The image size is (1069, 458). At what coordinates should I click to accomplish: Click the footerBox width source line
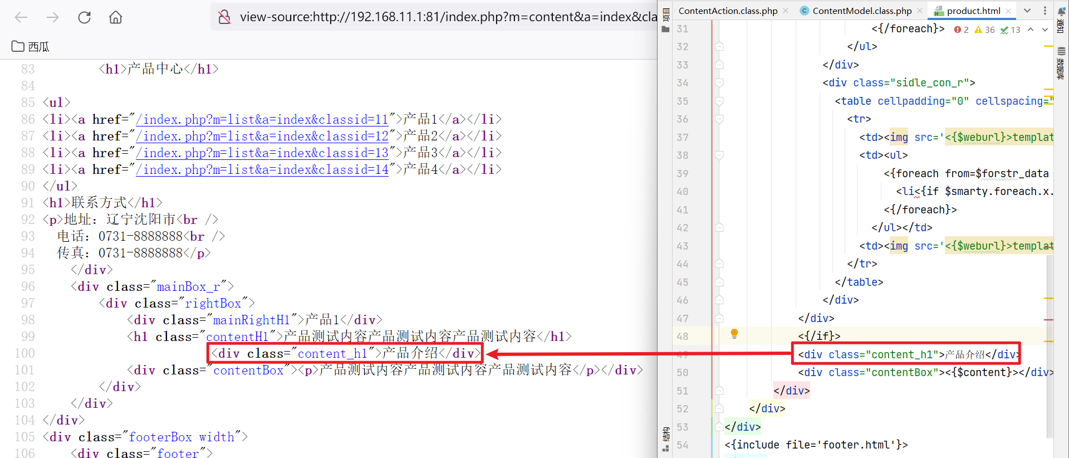point(145,437)
